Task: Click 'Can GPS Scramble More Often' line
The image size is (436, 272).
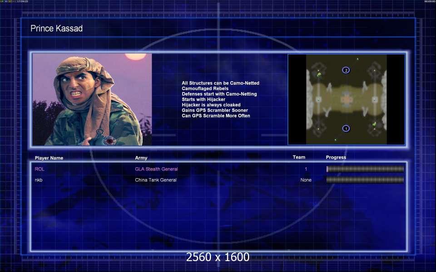Action: click(216, 116)
